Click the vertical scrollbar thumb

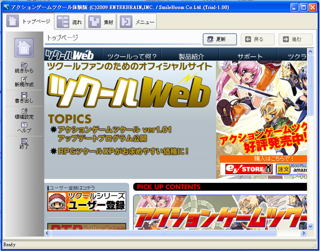coord(310,85)
